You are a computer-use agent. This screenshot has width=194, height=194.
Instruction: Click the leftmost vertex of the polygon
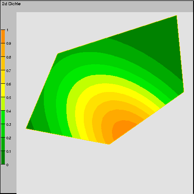26,128
